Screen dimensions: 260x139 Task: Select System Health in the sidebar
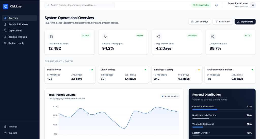coord(16,43)
